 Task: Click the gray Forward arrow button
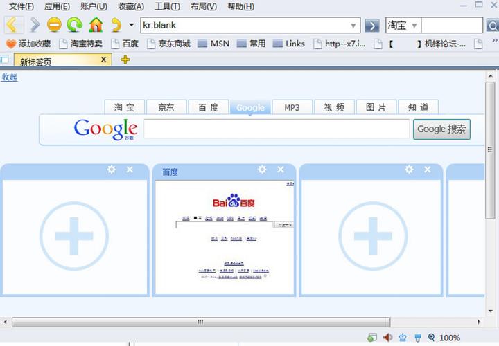[x=35, y=25]
